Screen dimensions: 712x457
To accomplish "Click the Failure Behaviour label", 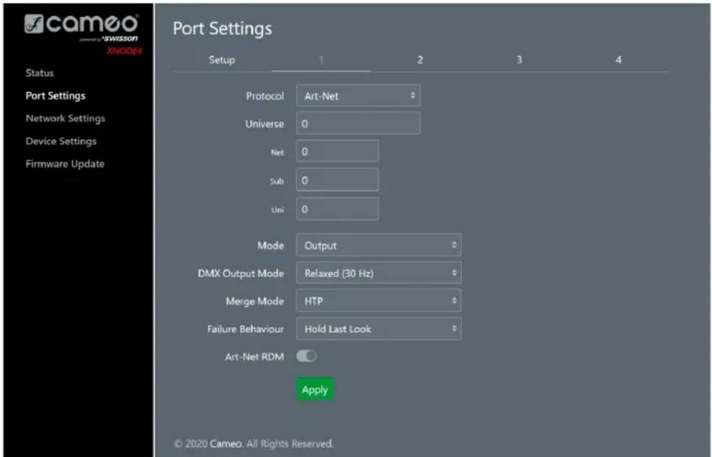I will (245, 329).
